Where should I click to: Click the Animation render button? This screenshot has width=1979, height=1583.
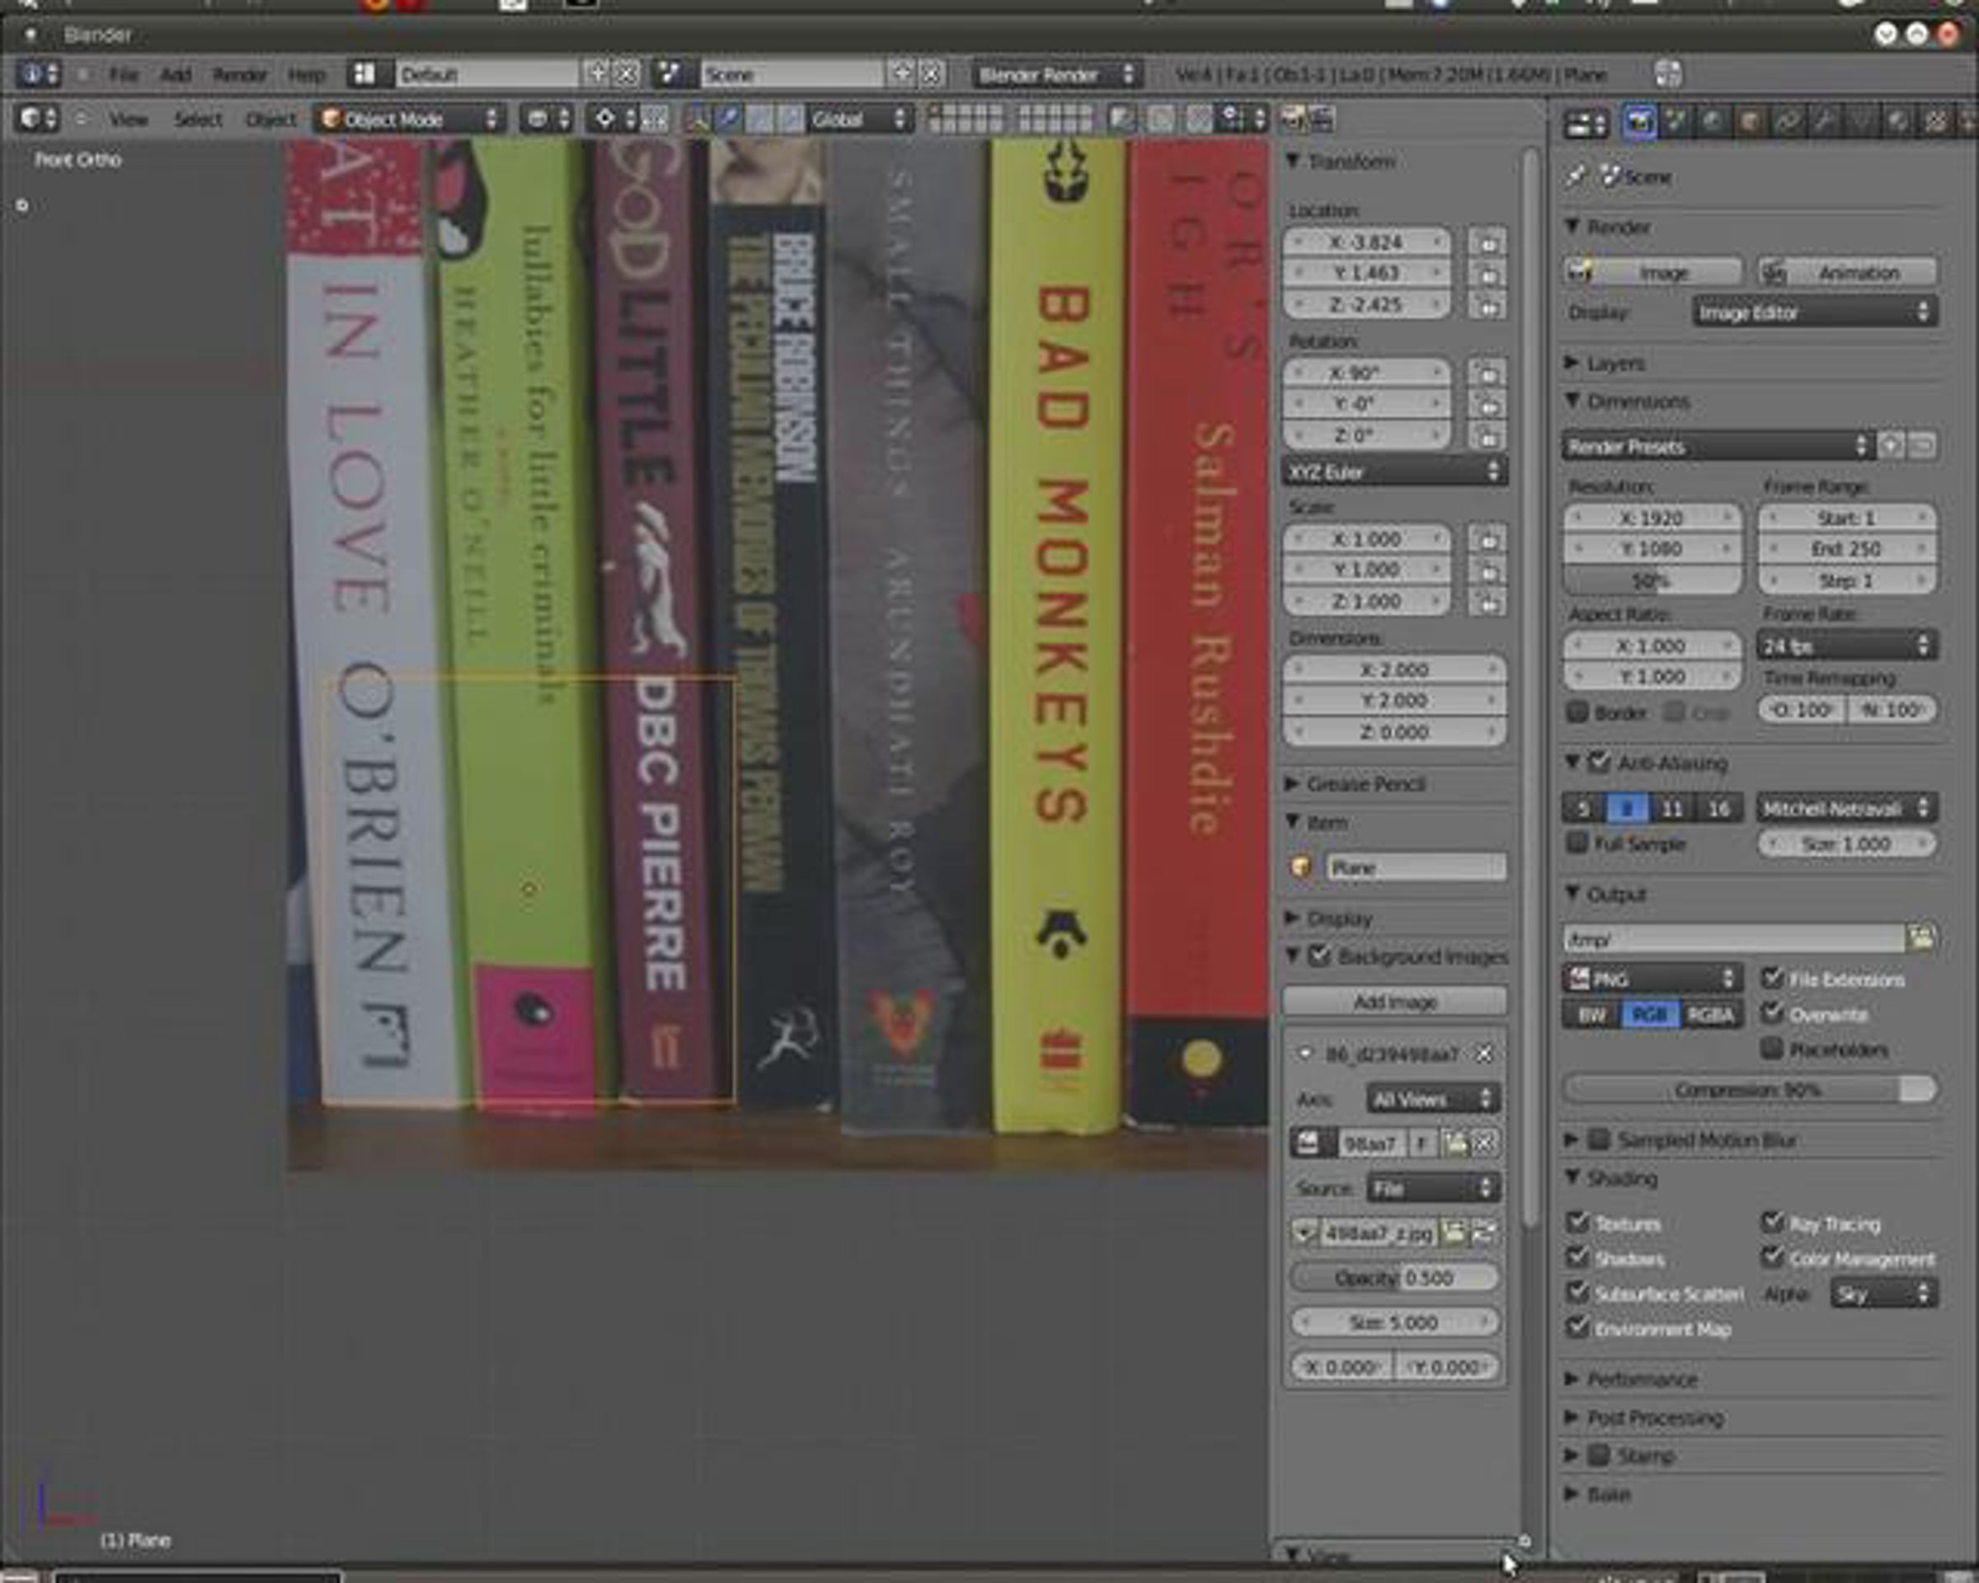pyautogui.click(x=1847, y=273)
